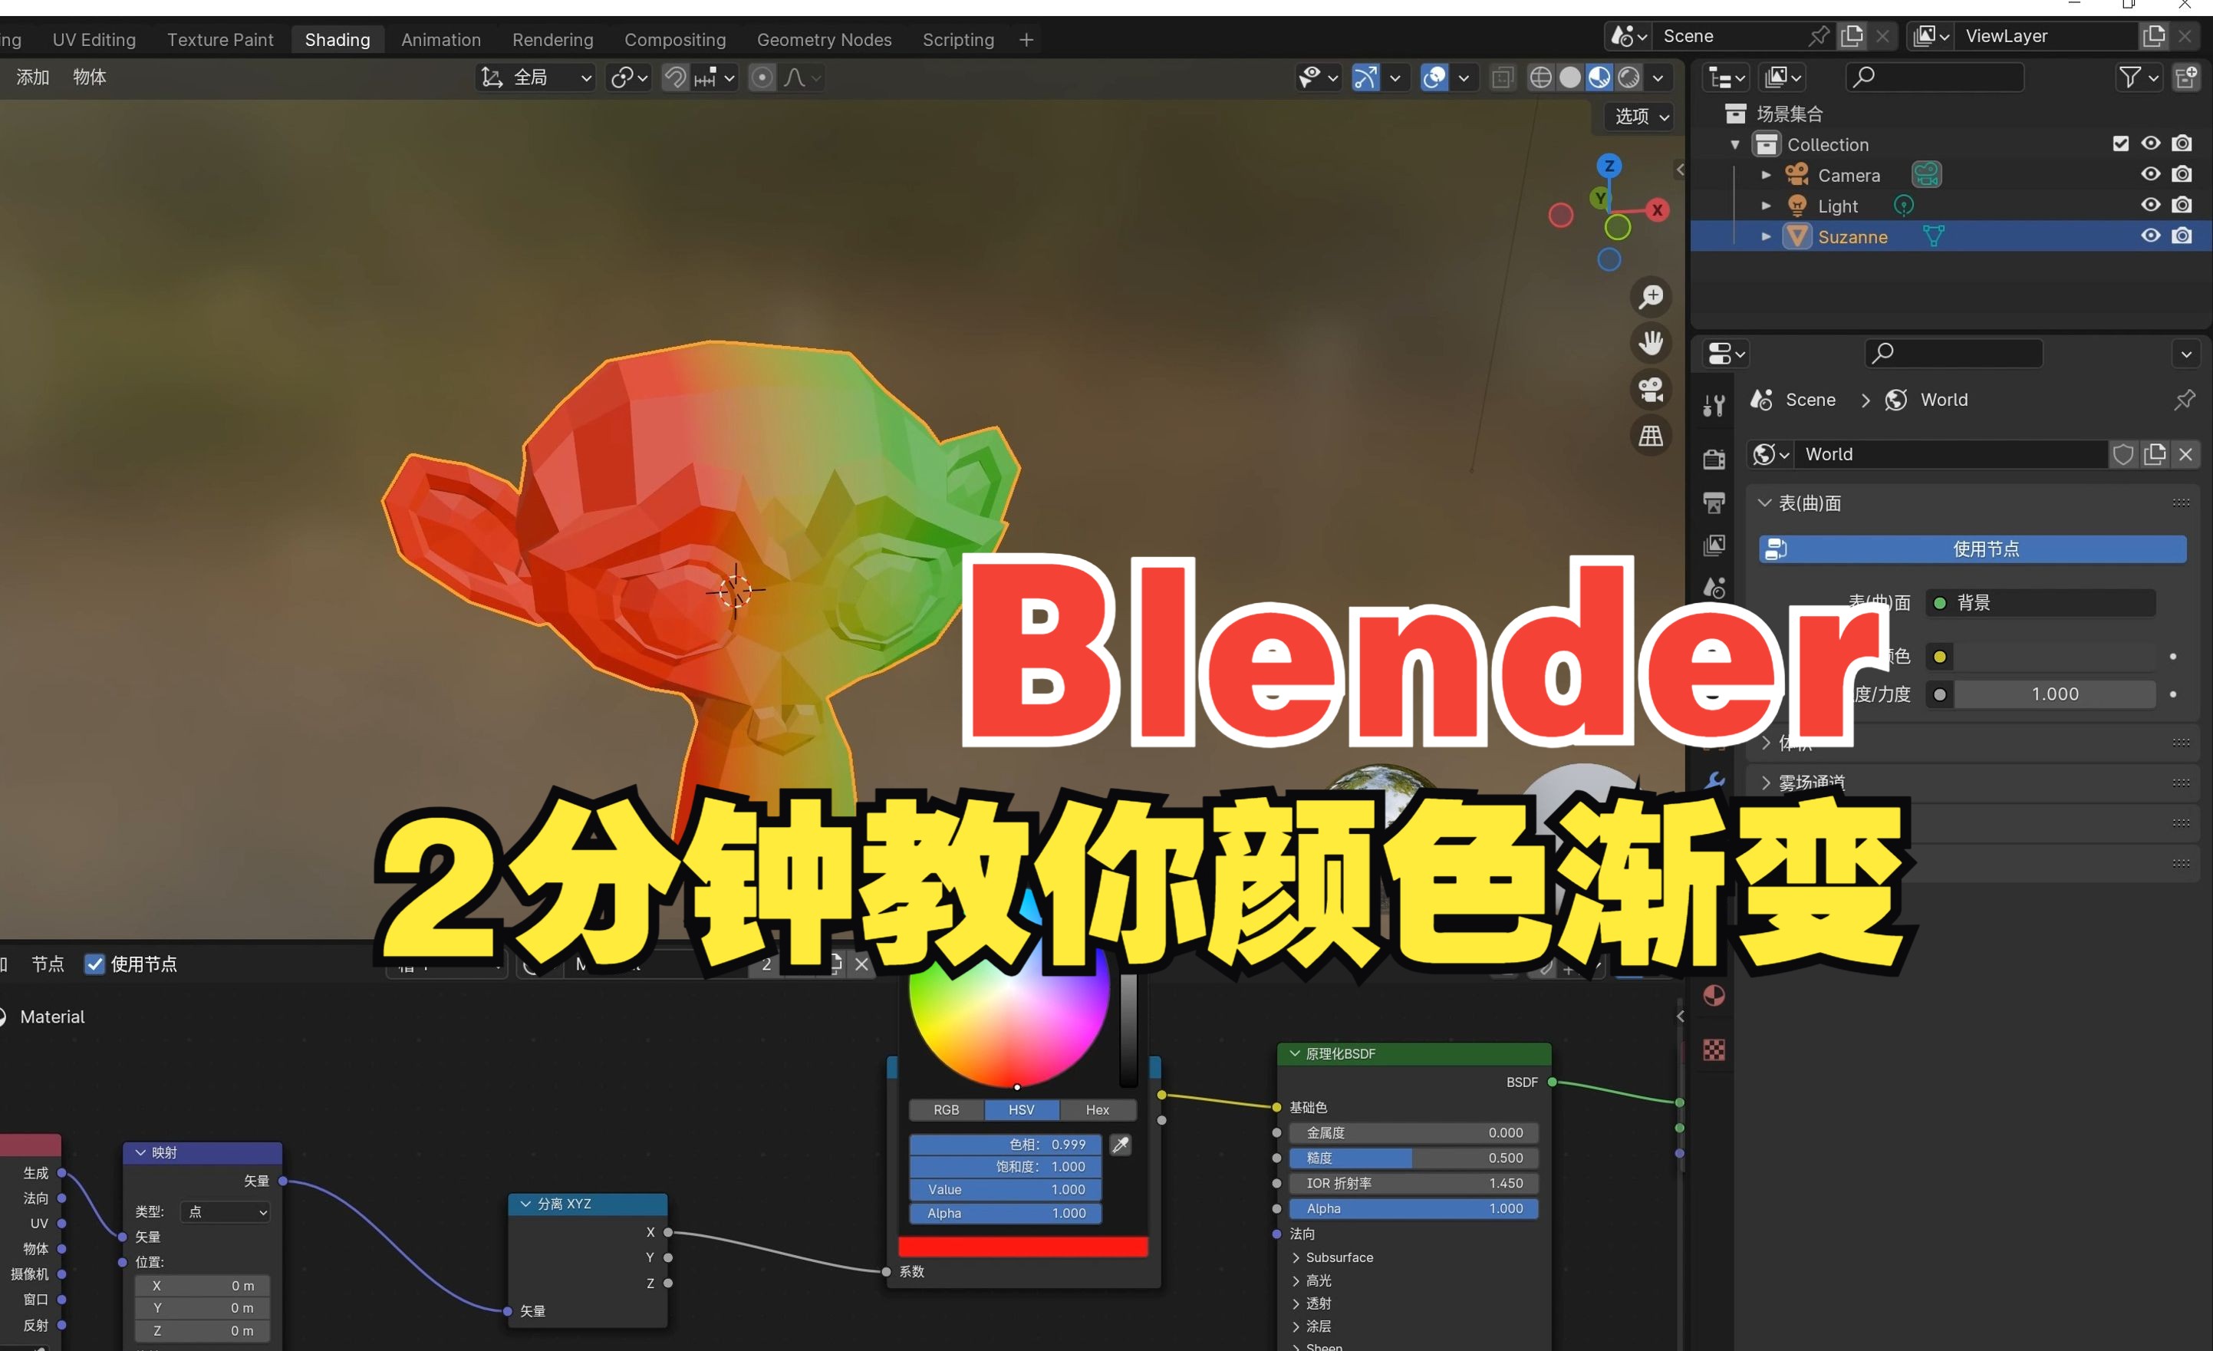Screen dimensions: 2213x1351
Task: Toggle camera view icon in viewport
Action: coord(1651,390)
